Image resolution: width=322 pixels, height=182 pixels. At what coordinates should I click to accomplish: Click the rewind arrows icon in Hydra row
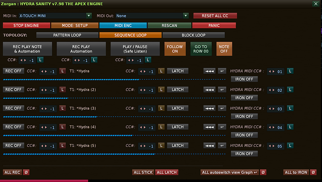click(x=209, y=71)
